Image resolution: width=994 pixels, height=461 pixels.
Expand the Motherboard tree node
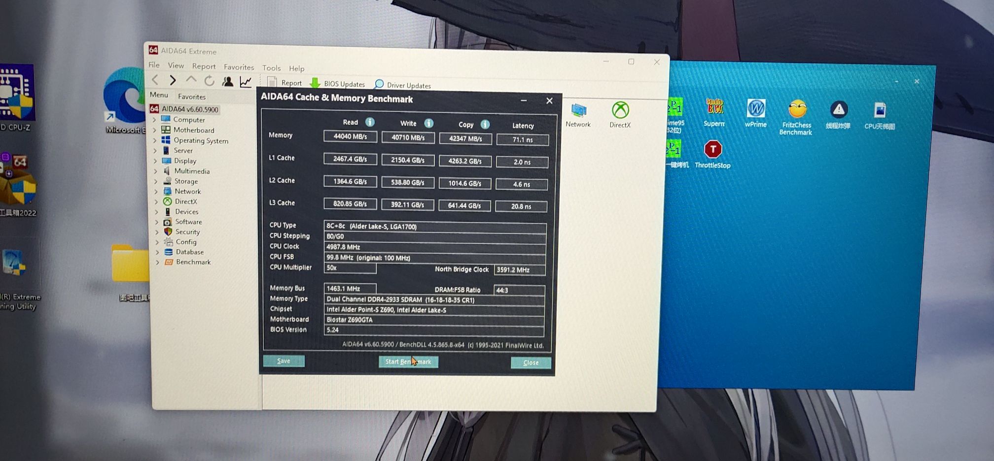point(154,130)
